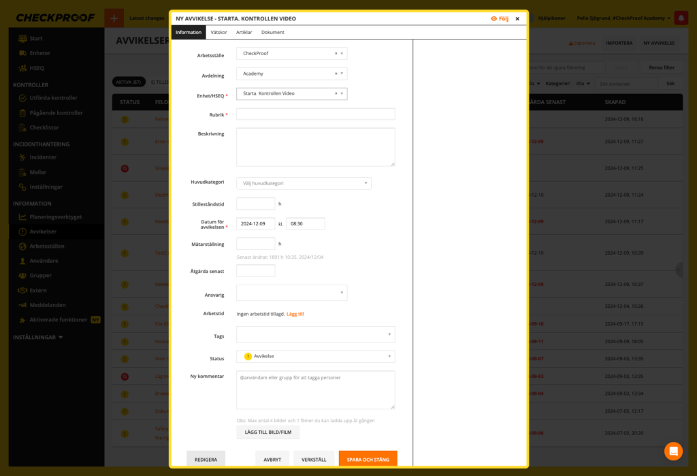697x476 pixels.
Task: Expand the Ansvarig dropdown
Action: pyautogui.click(x=292, y=293)
